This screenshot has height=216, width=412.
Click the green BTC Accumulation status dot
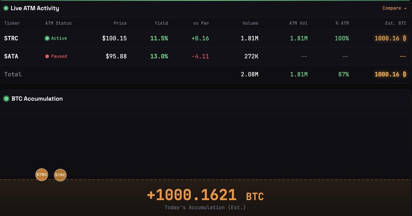click(6, 99)
